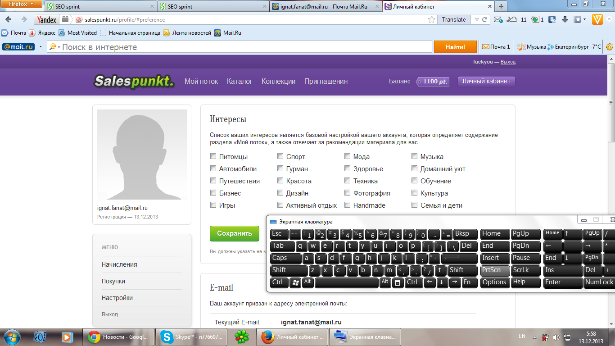Image resolution: width=615 pixels, height=346 pixels.
Task: Open dropdown arrow next to @mail.ru logo
Action: (x=41, y=47)
